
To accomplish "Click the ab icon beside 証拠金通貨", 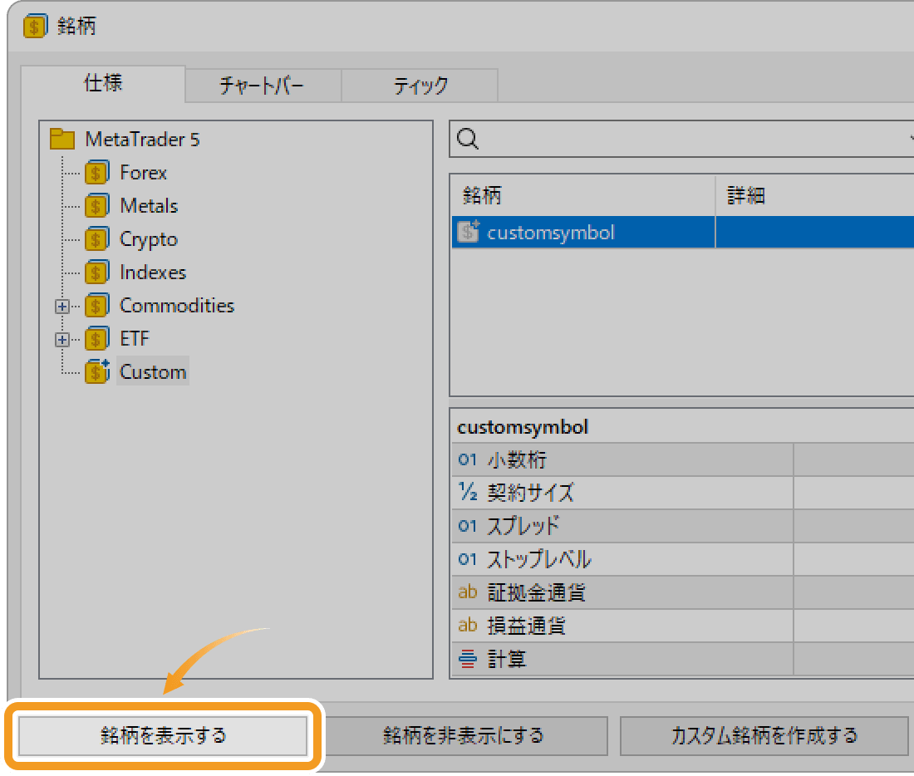I will [x=468, y=592].
